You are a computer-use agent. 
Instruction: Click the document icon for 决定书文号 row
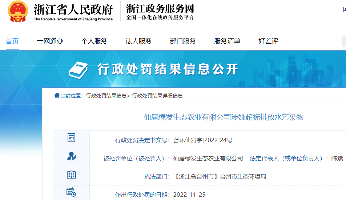click(x=71, y=138)
